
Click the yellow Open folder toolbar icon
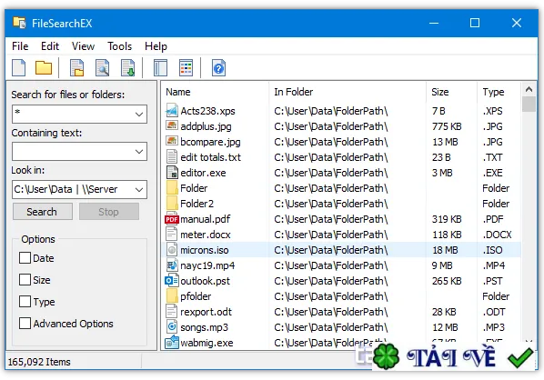(x=44, y=67)
